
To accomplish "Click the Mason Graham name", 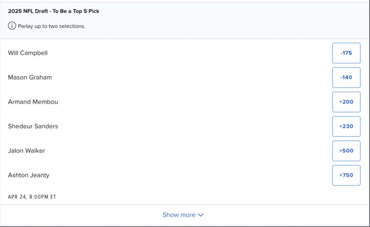I will [x=30, y=77].
